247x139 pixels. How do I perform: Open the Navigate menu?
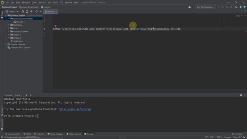click(26, 3)
